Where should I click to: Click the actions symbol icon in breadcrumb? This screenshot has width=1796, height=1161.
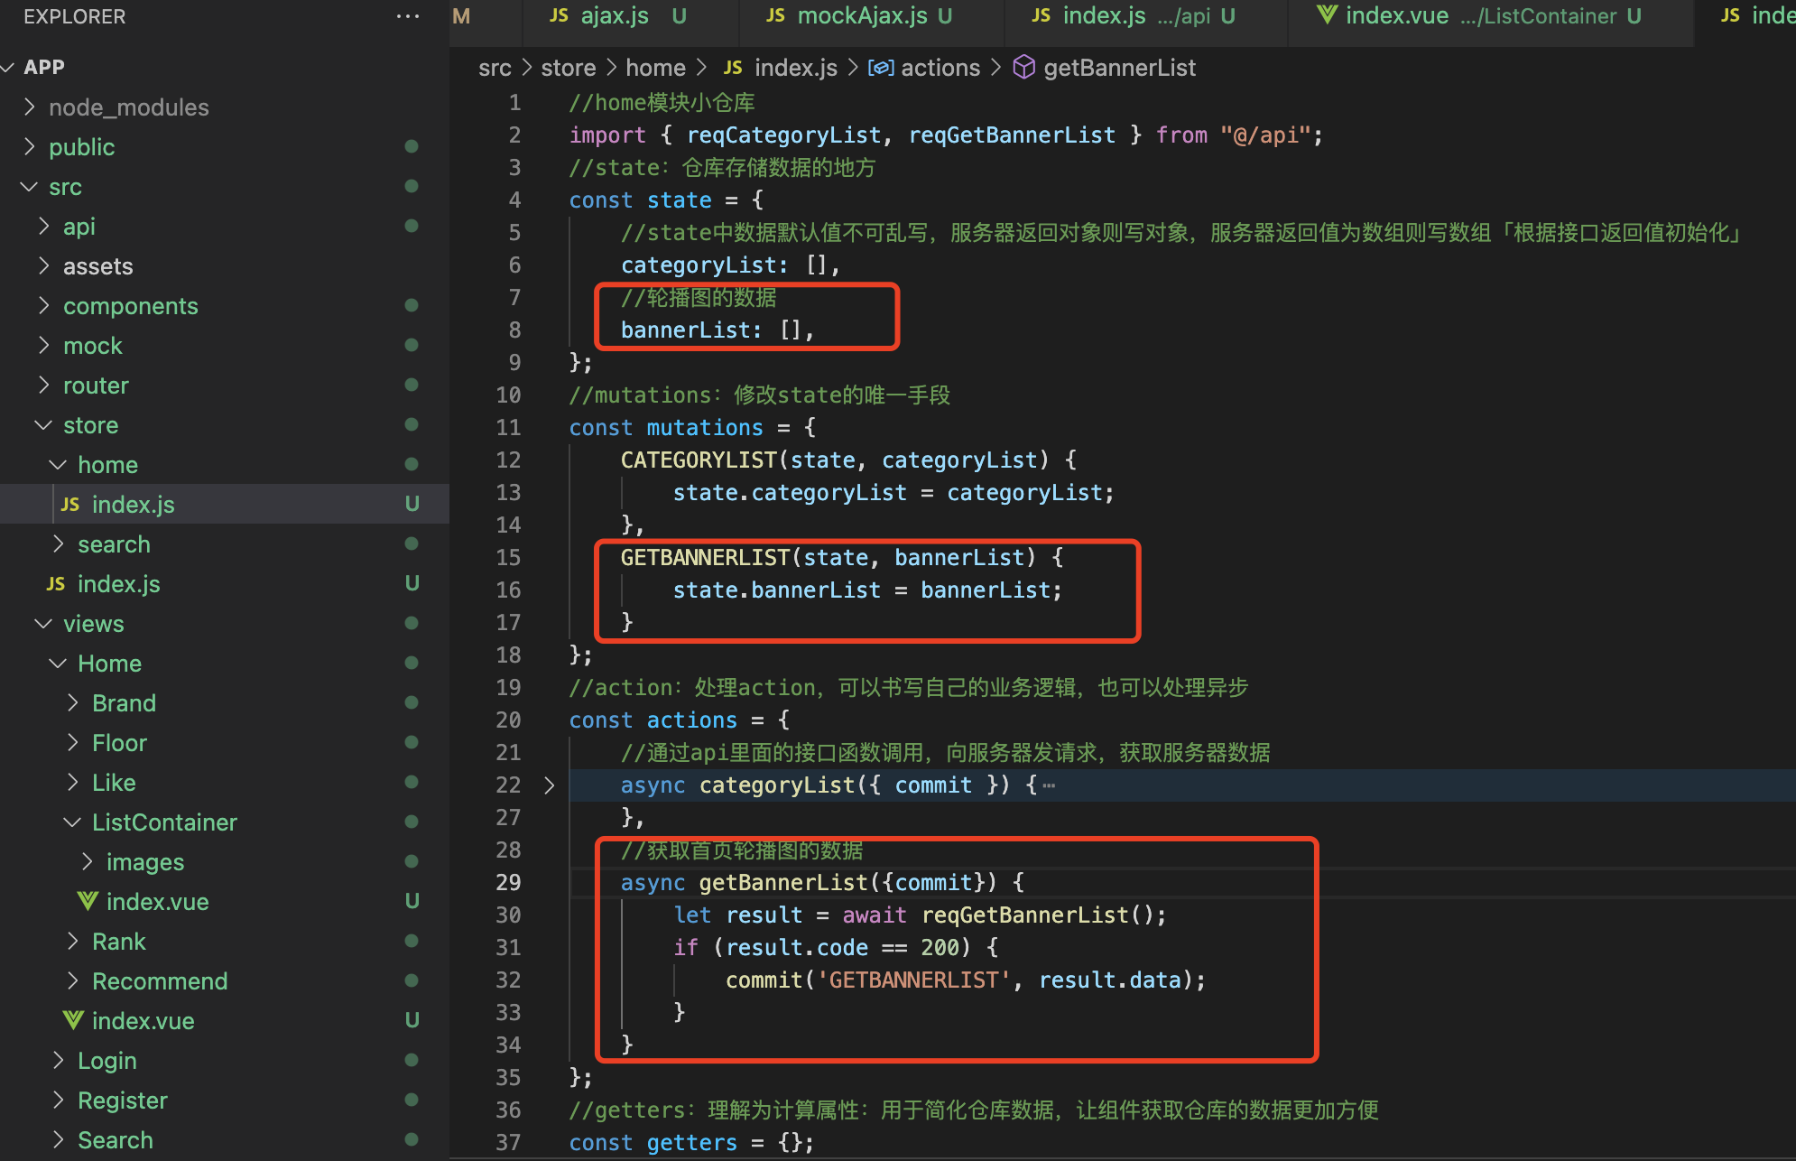(880, 68)
